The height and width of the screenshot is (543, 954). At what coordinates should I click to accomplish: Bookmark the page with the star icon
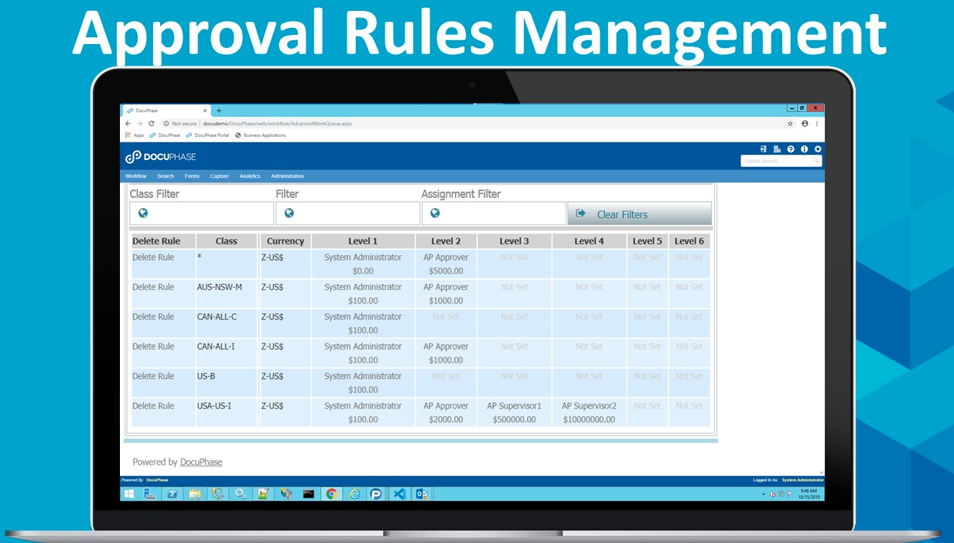click(790, 123)
